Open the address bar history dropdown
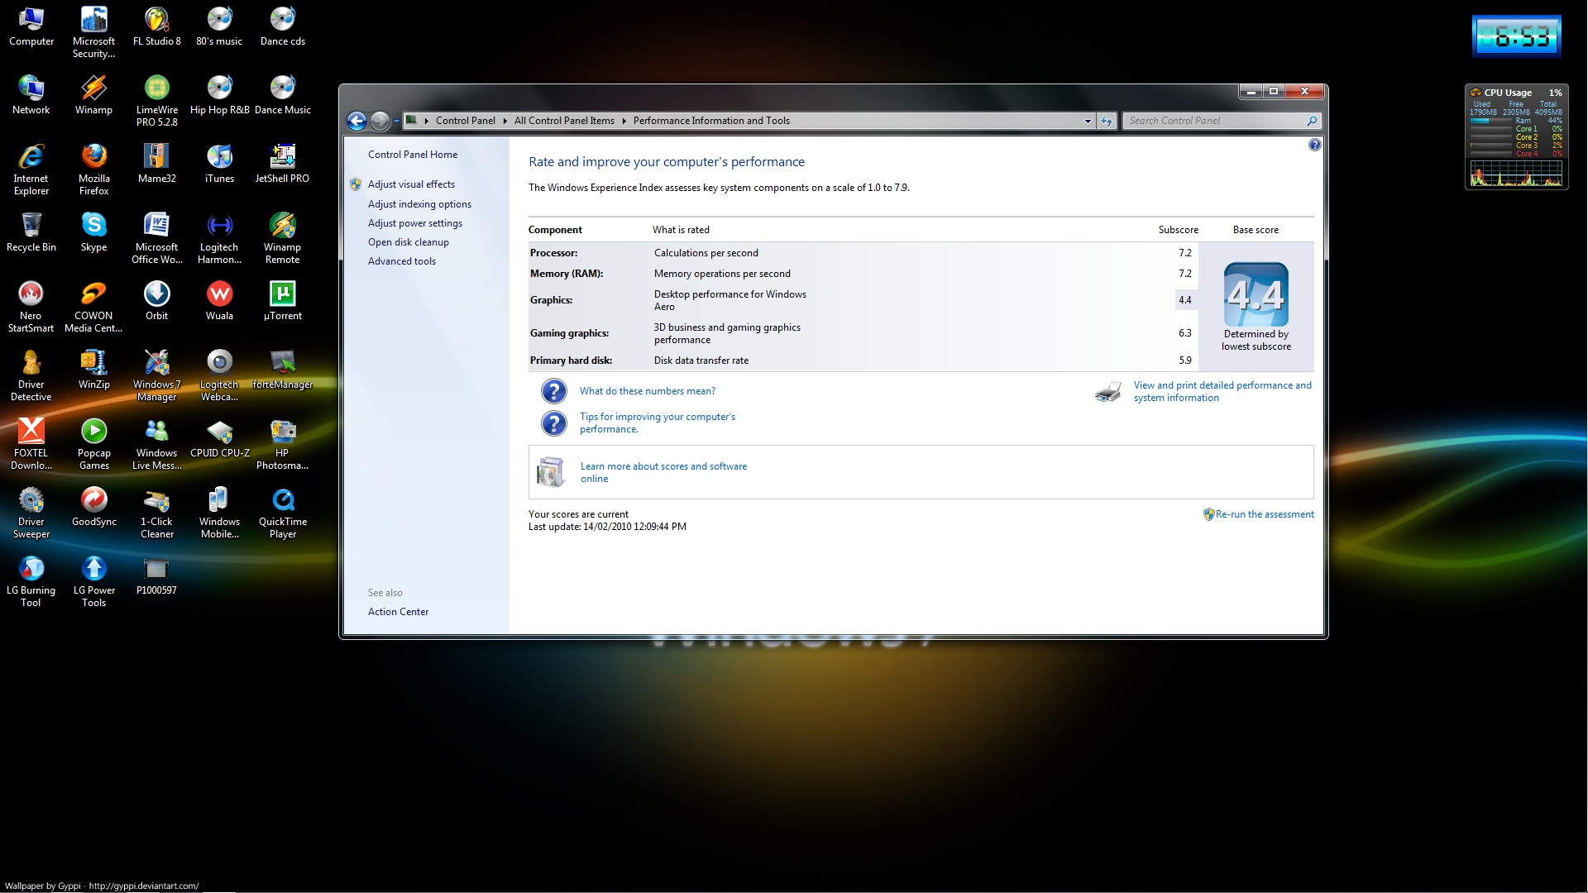 point(1088,121)
